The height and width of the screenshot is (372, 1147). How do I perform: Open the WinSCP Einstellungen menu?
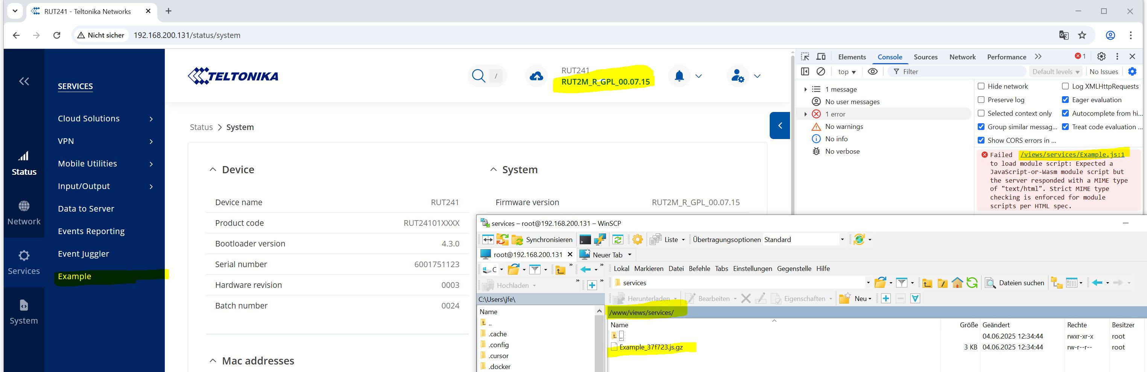(x=752, y=269)
